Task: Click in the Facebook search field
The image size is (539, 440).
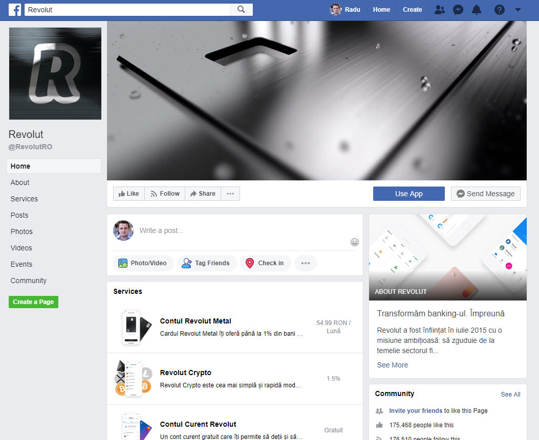Action: pos(127,10)
